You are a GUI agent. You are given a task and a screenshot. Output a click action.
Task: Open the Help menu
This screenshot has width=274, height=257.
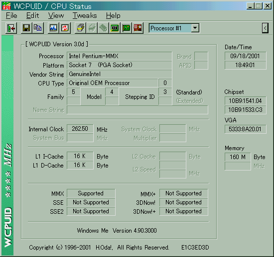coord(113,15)
